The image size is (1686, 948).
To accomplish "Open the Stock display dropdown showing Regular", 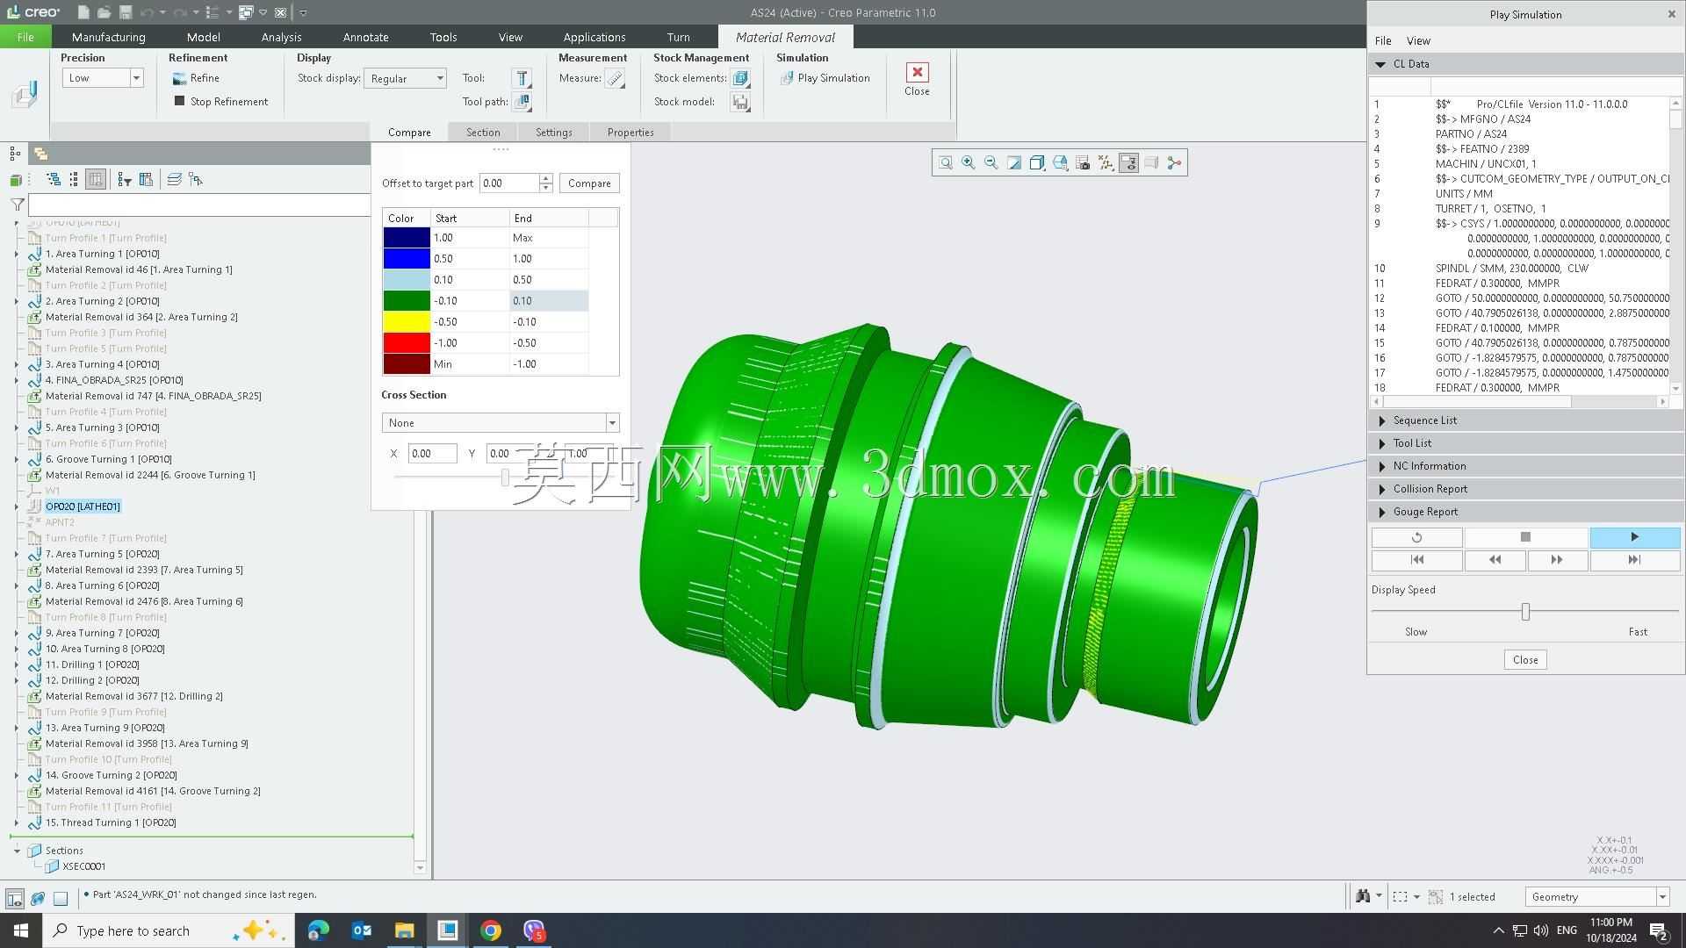I will pyautogui.click(x=406, y=78).
